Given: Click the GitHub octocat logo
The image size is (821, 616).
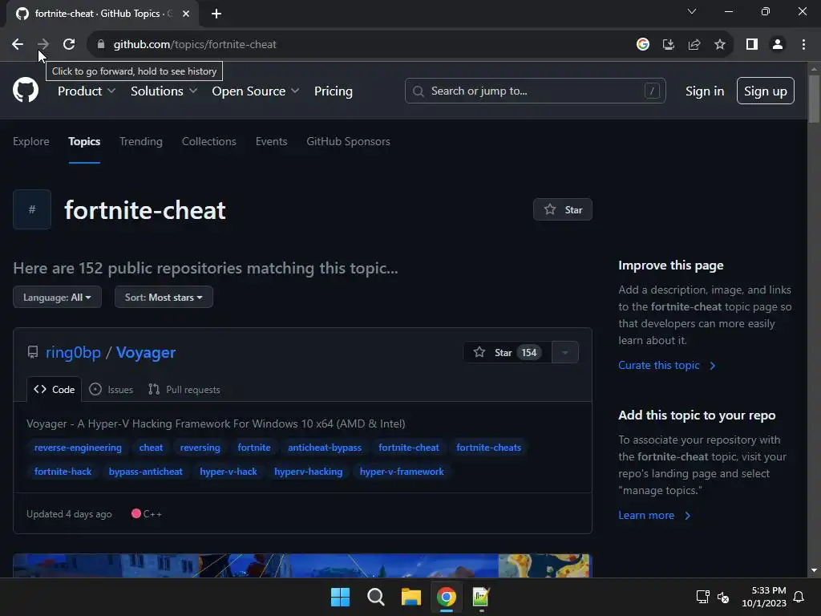Looking at the screenshot, I should [26, 90].
